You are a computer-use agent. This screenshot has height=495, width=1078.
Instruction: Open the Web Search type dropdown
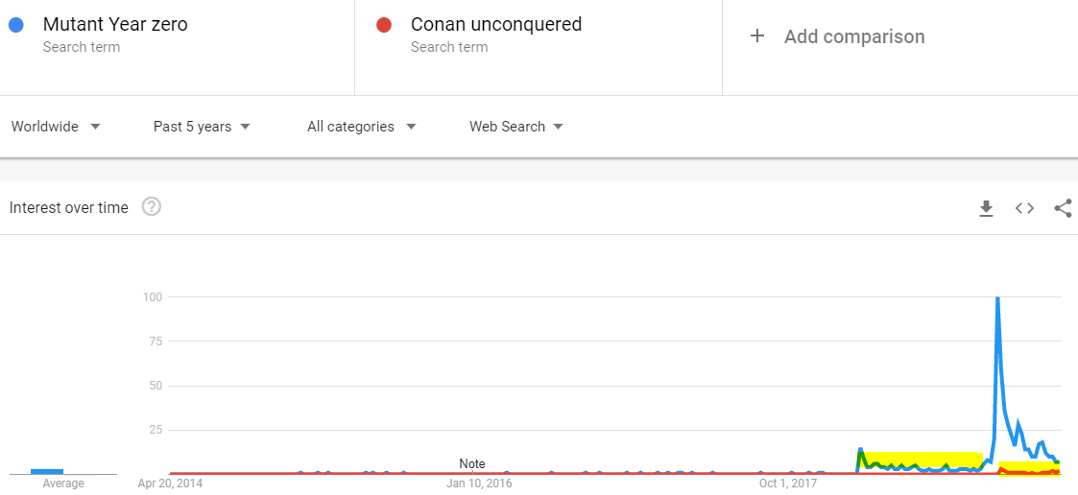[x=516, y=127]
